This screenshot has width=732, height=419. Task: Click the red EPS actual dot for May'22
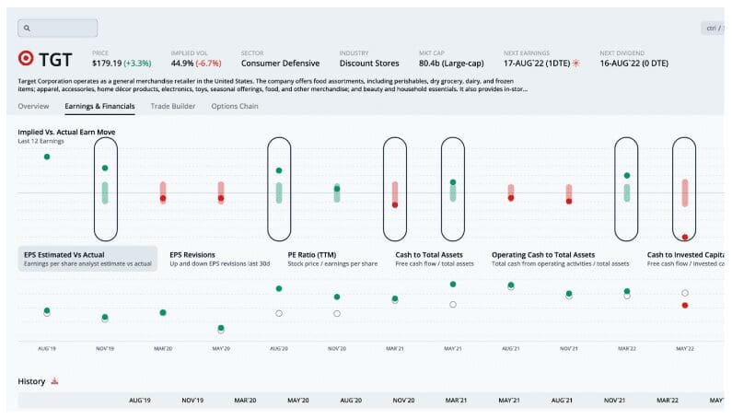[x=685, y=305]
